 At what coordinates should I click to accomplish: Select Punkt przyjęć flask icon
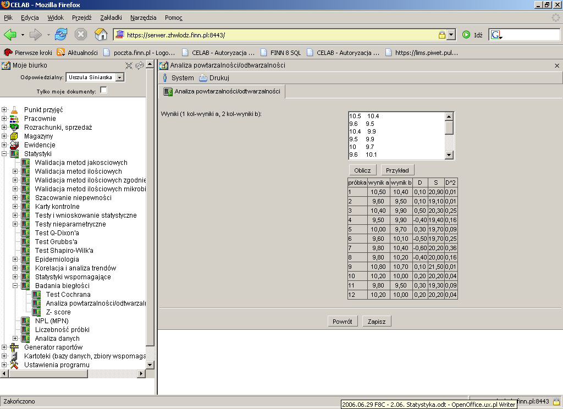pos(14,109)
